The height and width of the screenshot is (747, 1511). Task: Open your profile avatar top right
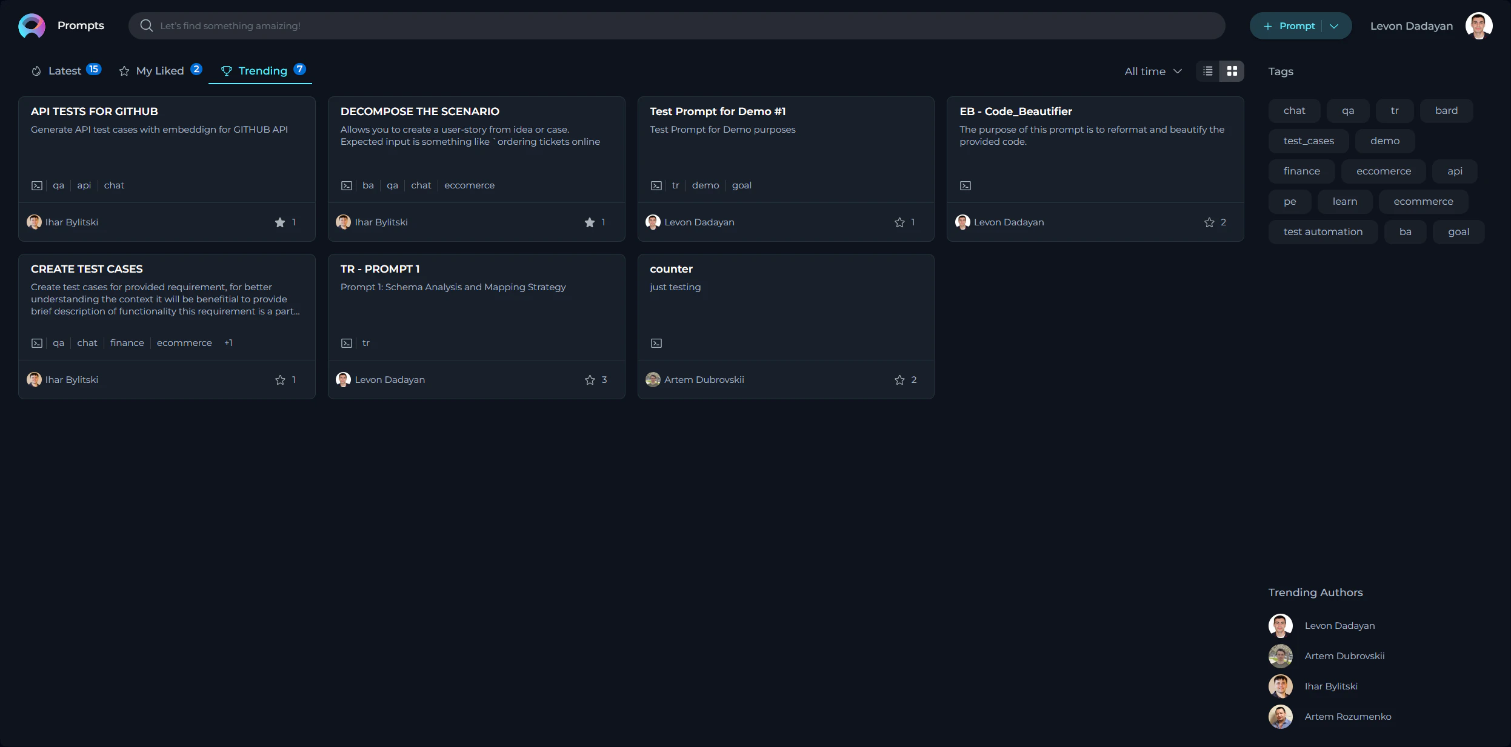pos(1479,25)
